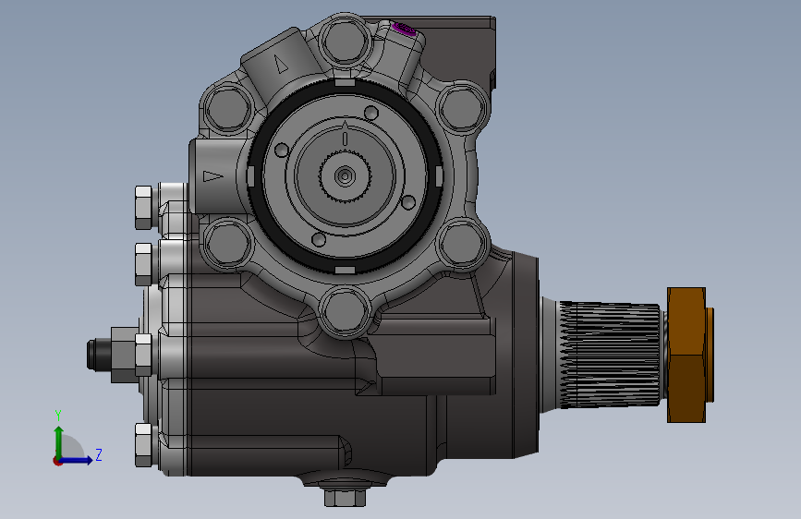Select the topmost hex bolt on the left end cover

(143, 208)
